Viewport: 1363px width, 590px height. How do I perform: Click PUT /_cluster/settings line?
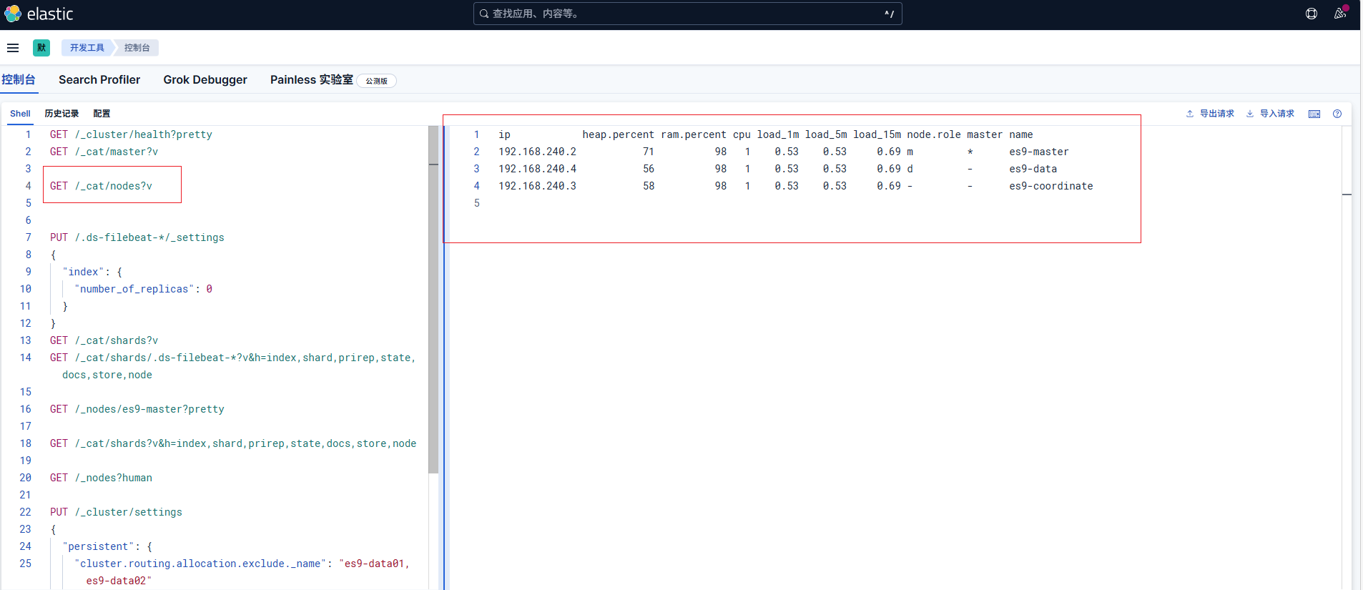[x=116, y=512]
